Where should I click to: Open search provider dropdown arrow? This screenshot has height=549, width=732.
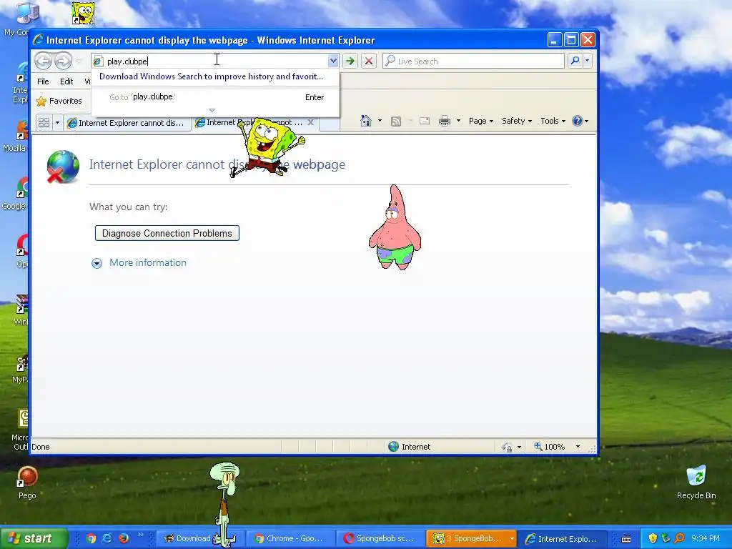[588, 61]
